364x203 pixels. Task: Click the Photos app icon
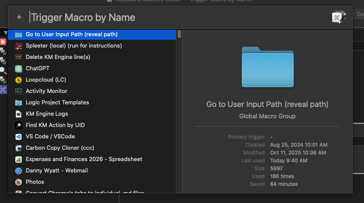[x=18, y=182]
